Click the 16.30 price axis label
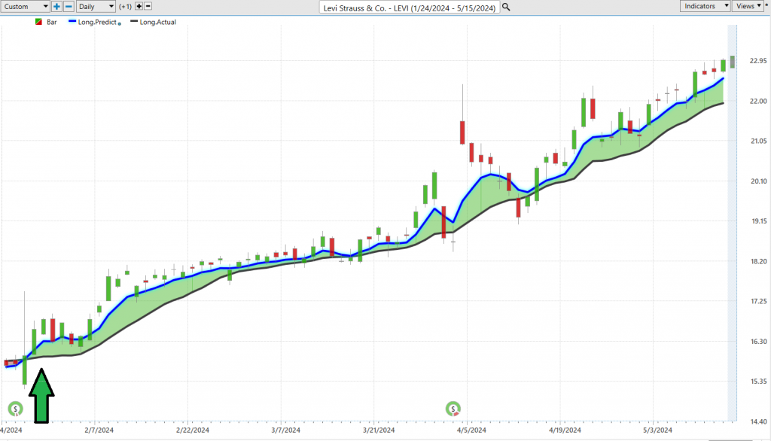Viewport: 771px width, 441px height. [x=757, y=342]
